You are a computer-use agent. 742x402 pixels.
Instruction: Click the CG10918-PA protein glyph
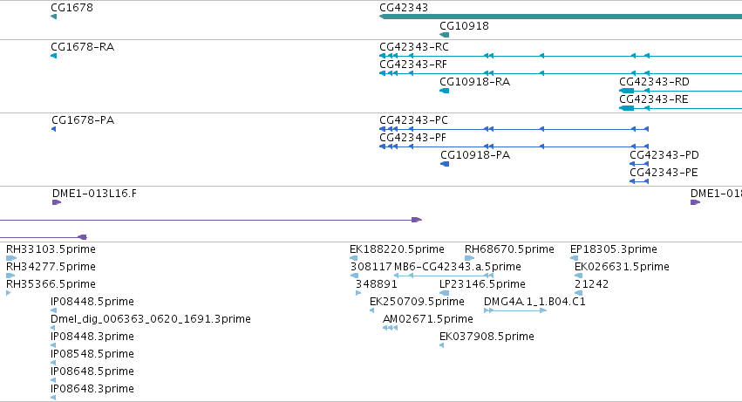(445, 164)
